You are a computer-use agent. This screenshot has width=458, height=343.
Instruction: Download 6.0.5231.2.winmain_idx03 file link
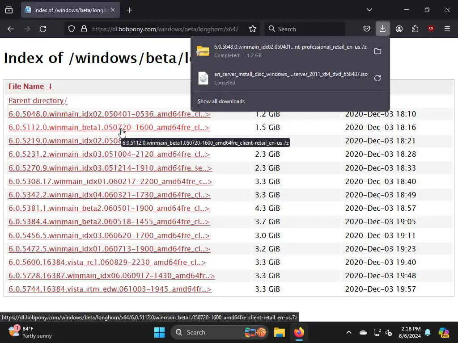(x=109, y=154)
